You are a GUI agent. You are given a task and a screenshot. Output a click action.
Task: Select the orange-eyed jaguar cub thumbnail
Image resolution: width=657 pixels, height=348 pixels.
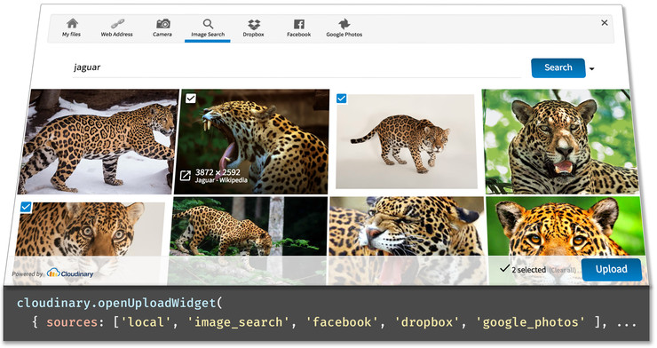point(566,226)
